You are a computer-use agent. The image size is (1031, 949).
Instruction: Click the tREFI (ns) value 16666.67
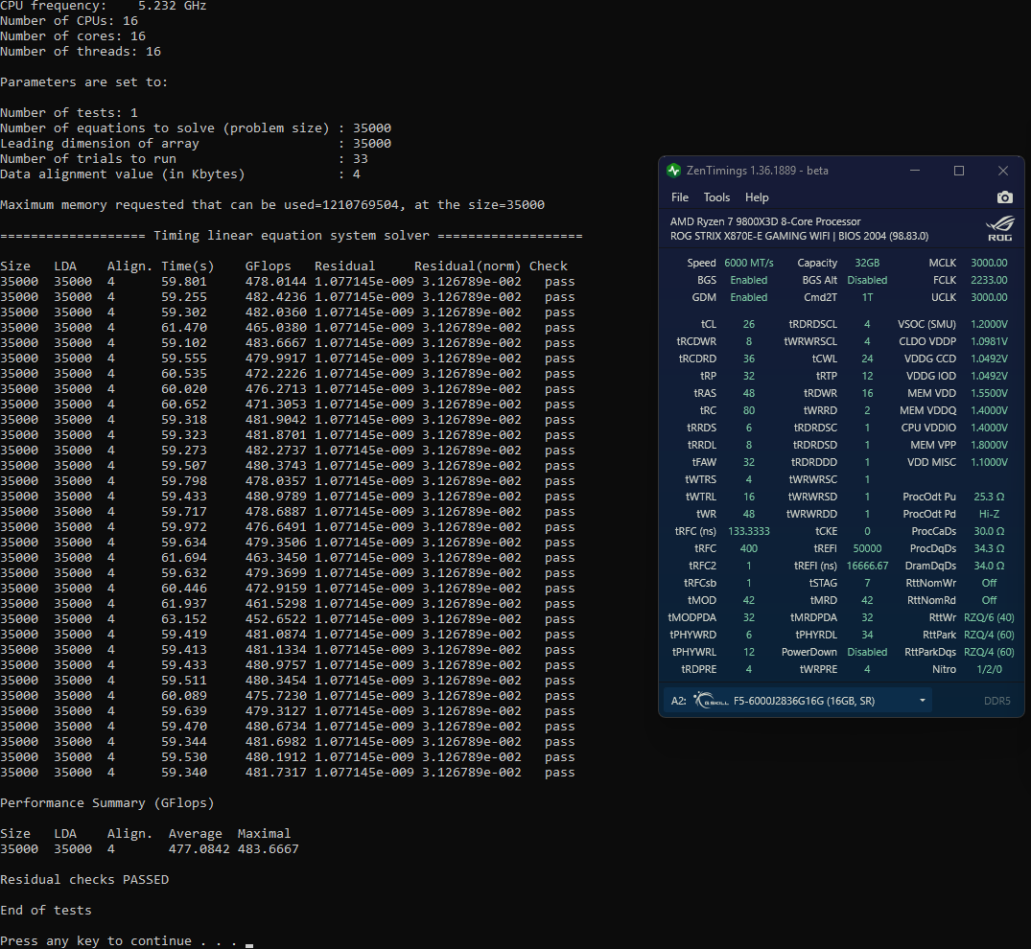point(867,566)
